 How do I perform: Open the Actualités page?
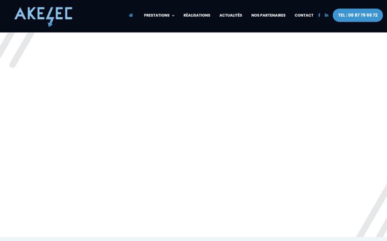tap(231, 15)
